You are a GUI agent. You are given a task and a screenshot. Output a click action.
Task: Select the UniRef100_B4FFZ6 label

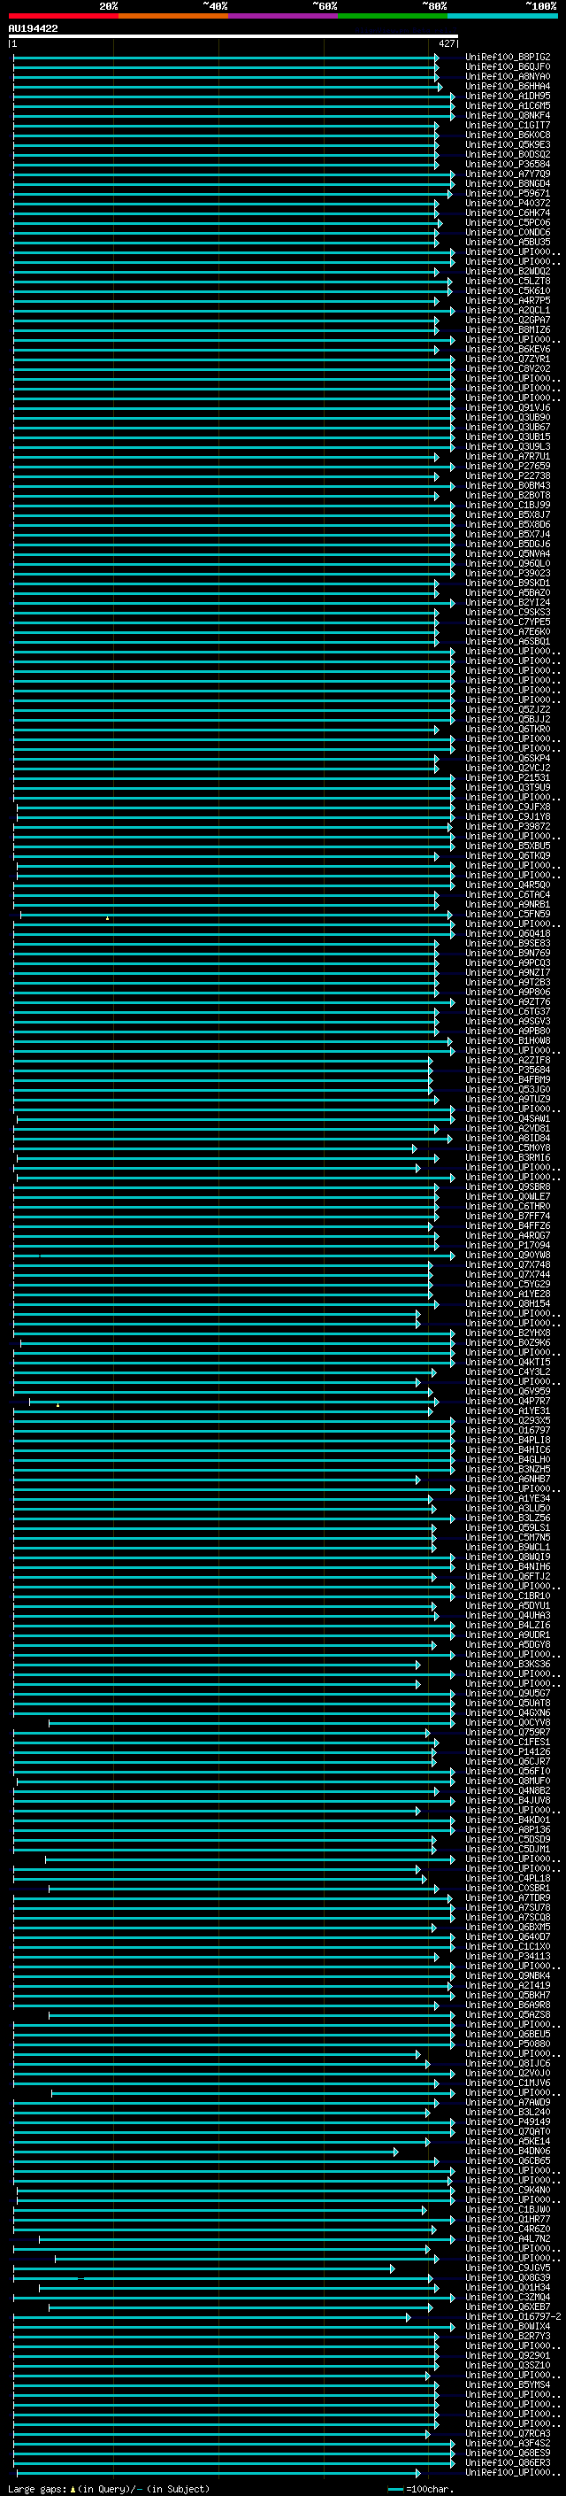(x=508, y=1225)
